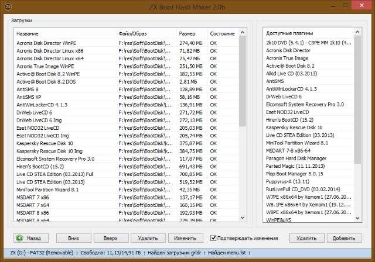Click the Файл/Образ column header
Screen dimensions: 375x262
(146, 34)
